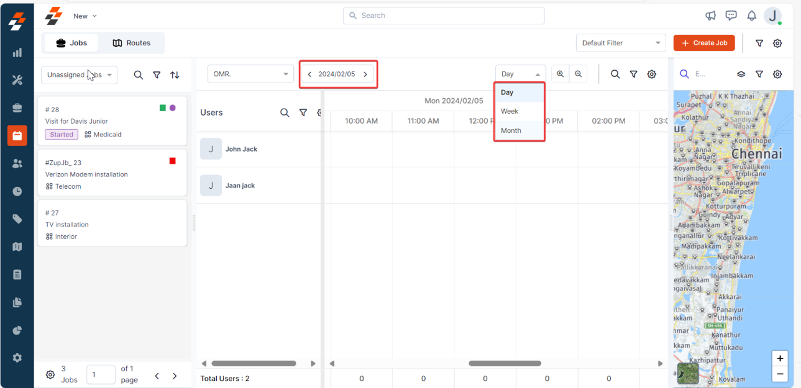The height and width of the screenshot is (388, 801).
Task: Click the map satellite view thumbnail
Action: point(688,374)
